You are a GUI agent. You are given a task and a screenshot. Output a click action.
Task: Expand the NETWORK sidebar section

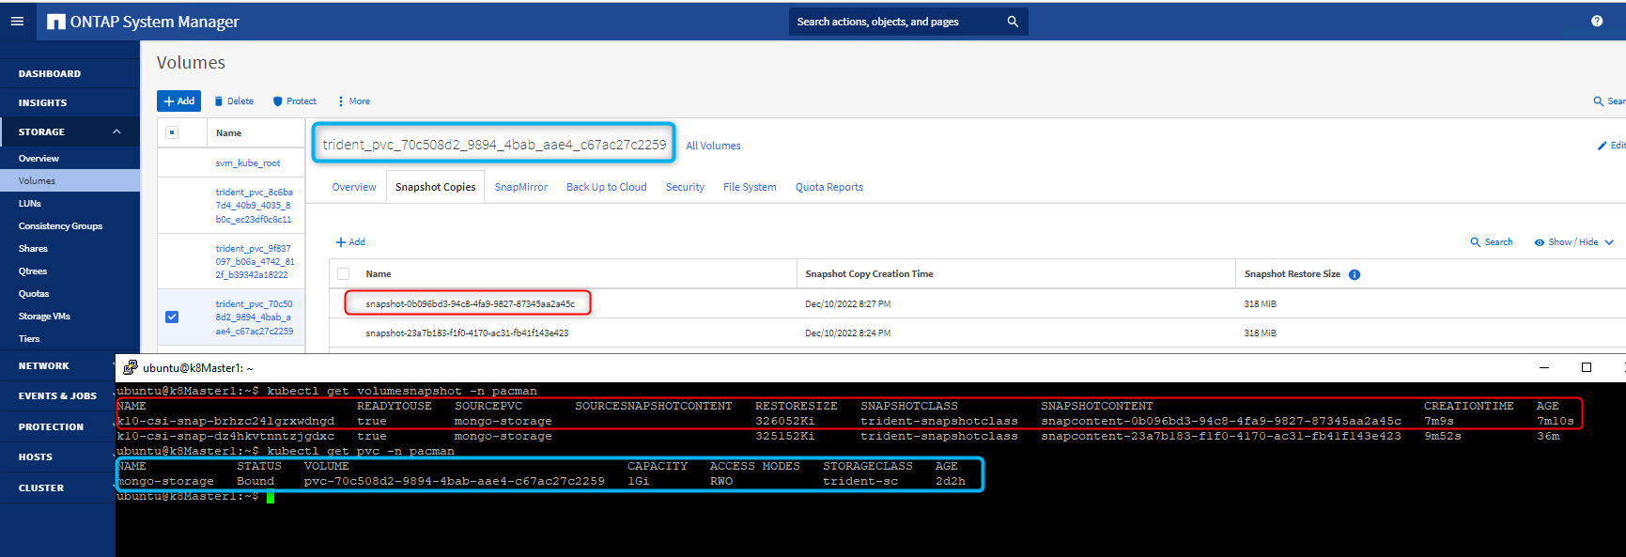point(43,366)
